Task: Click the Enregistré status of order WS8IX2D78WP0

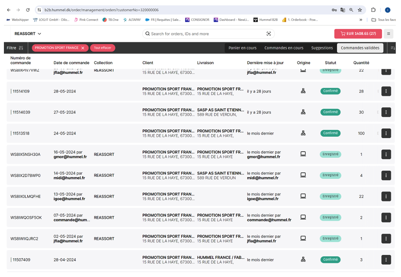Action: pyautogui.click(x=331, y=175)
